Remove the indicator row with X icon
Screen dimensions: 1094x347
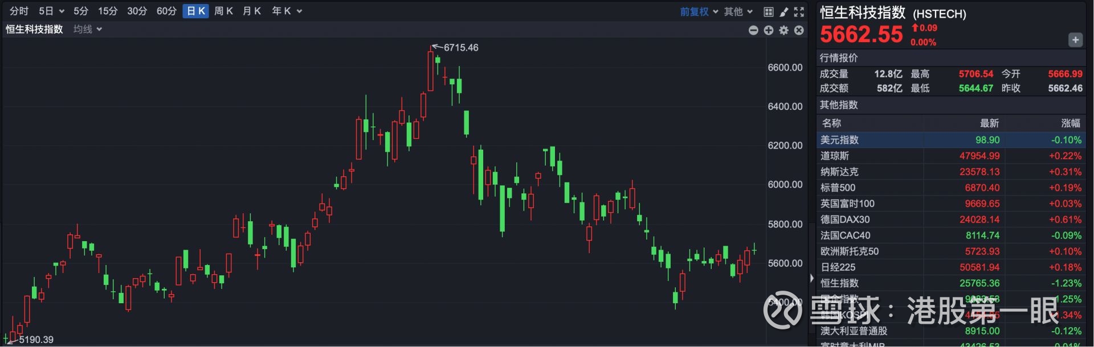pos(799,30)
